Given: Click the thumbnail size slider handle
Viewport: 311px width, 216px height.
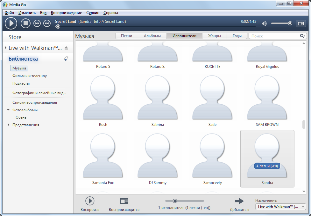Looking at the screenshot, I should [175, 201].
